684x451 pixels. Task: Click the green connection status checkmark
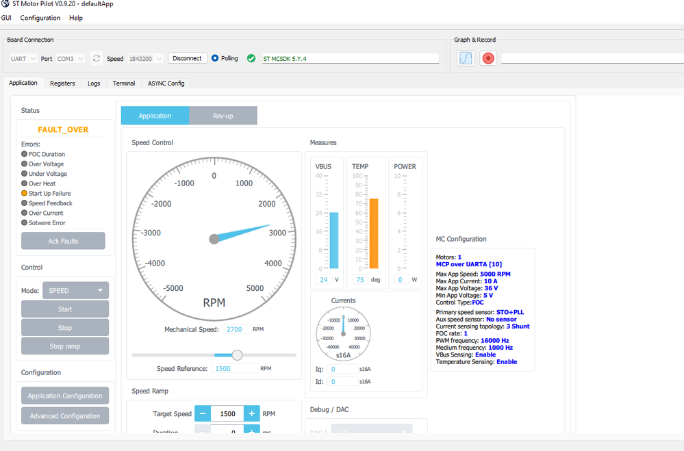tap(251, 58)
